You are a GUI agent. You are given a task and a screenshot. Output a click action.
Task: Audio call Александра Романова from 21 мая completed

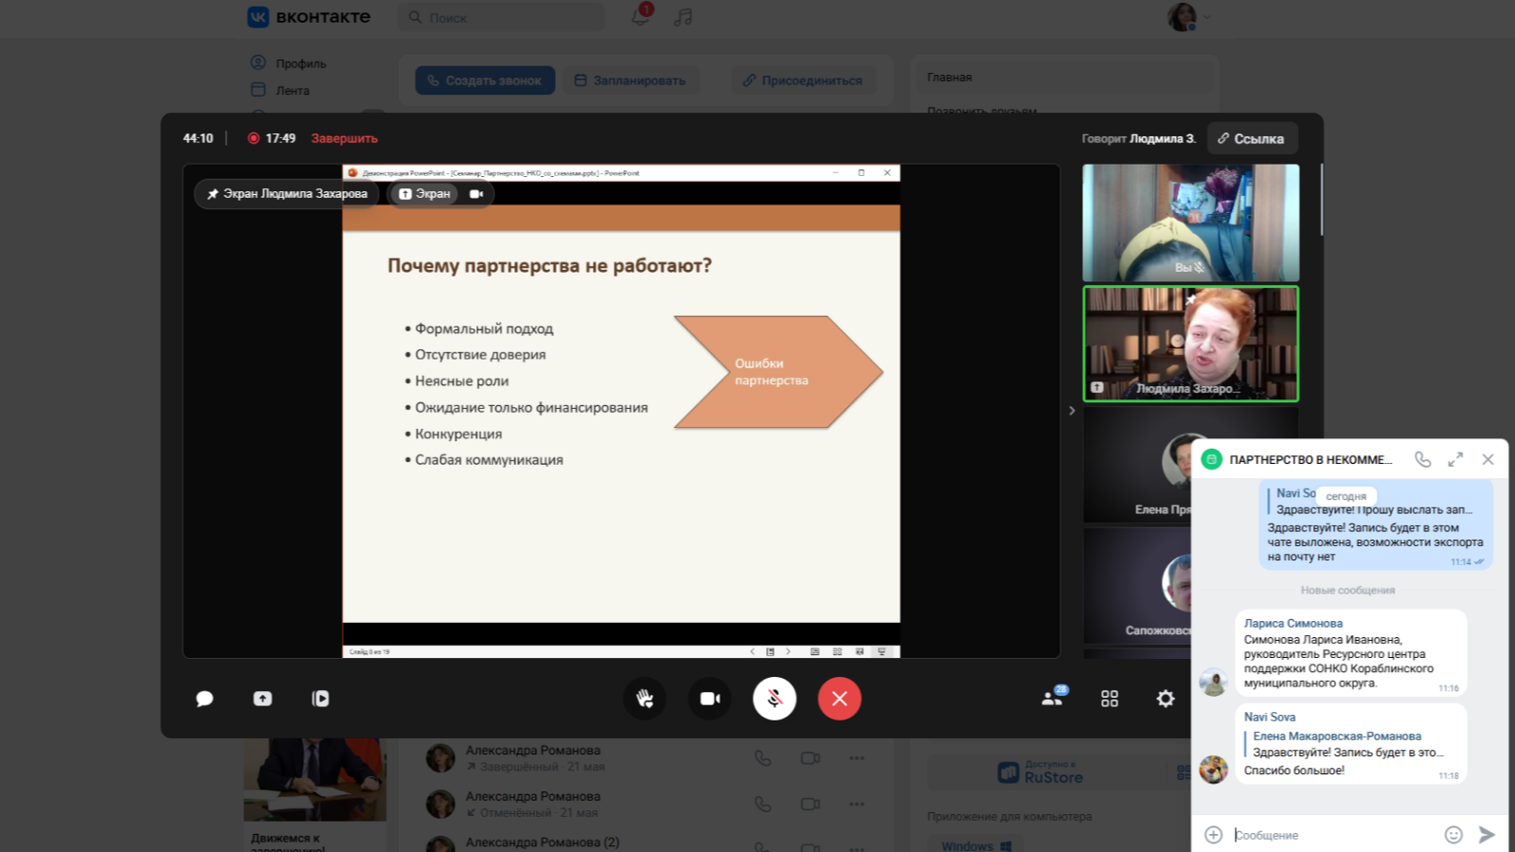(762, 758)
